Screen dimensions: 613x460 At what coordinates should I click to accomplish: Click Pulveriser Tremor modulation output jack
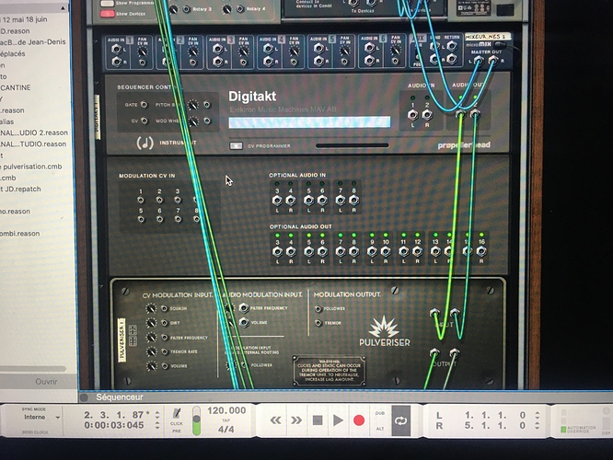click(318, 323)
